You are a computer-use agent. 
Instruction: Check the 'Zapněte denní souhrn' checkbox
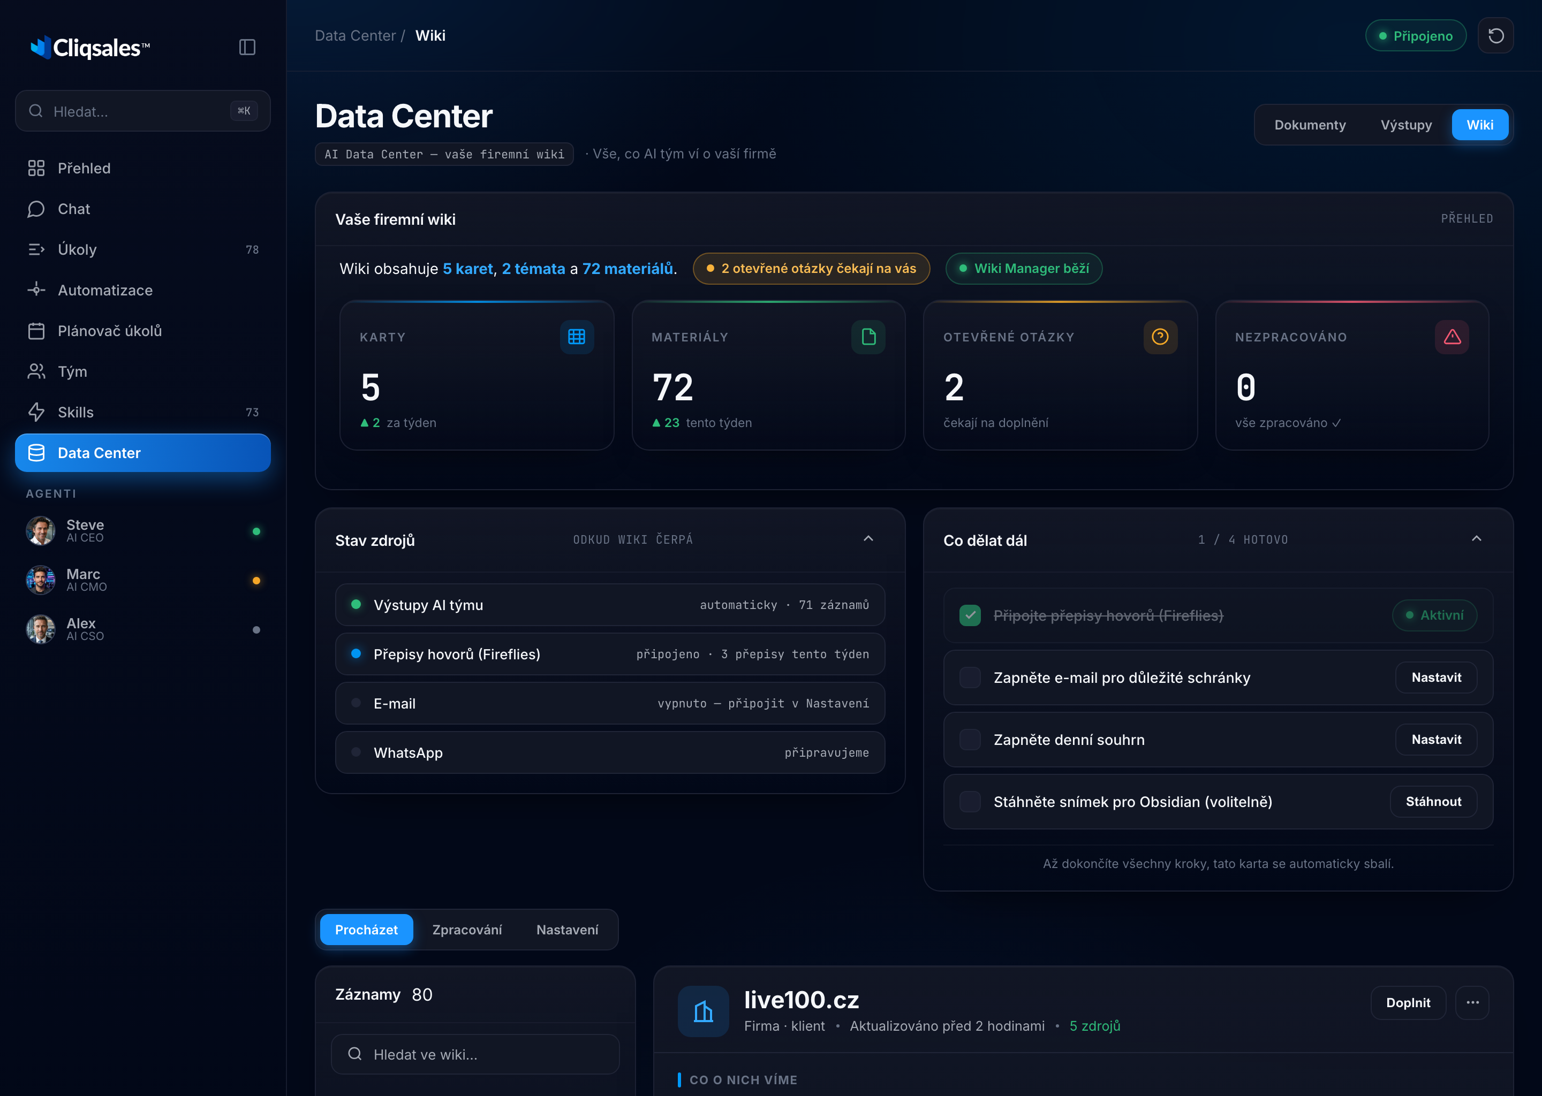point(970,740)
